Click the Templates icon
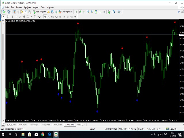This screenshot has width=184, height=138. click(119, 12)
